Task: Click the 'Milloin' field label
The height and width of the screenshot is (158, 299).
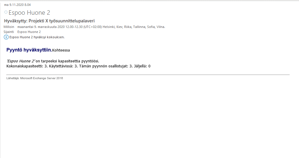Action: point(9,27)
